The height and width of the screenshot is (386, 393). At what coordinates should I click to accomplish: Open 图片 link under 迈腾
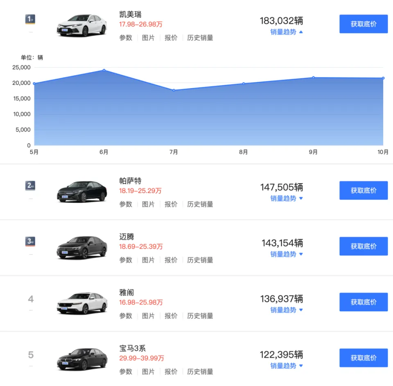tap(148, 260)
